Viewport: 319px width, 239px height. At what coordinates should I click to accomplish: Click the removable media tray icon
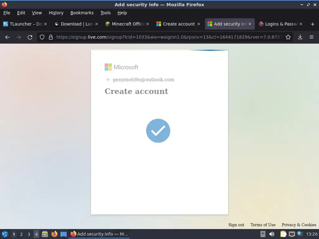click(263, 234)
